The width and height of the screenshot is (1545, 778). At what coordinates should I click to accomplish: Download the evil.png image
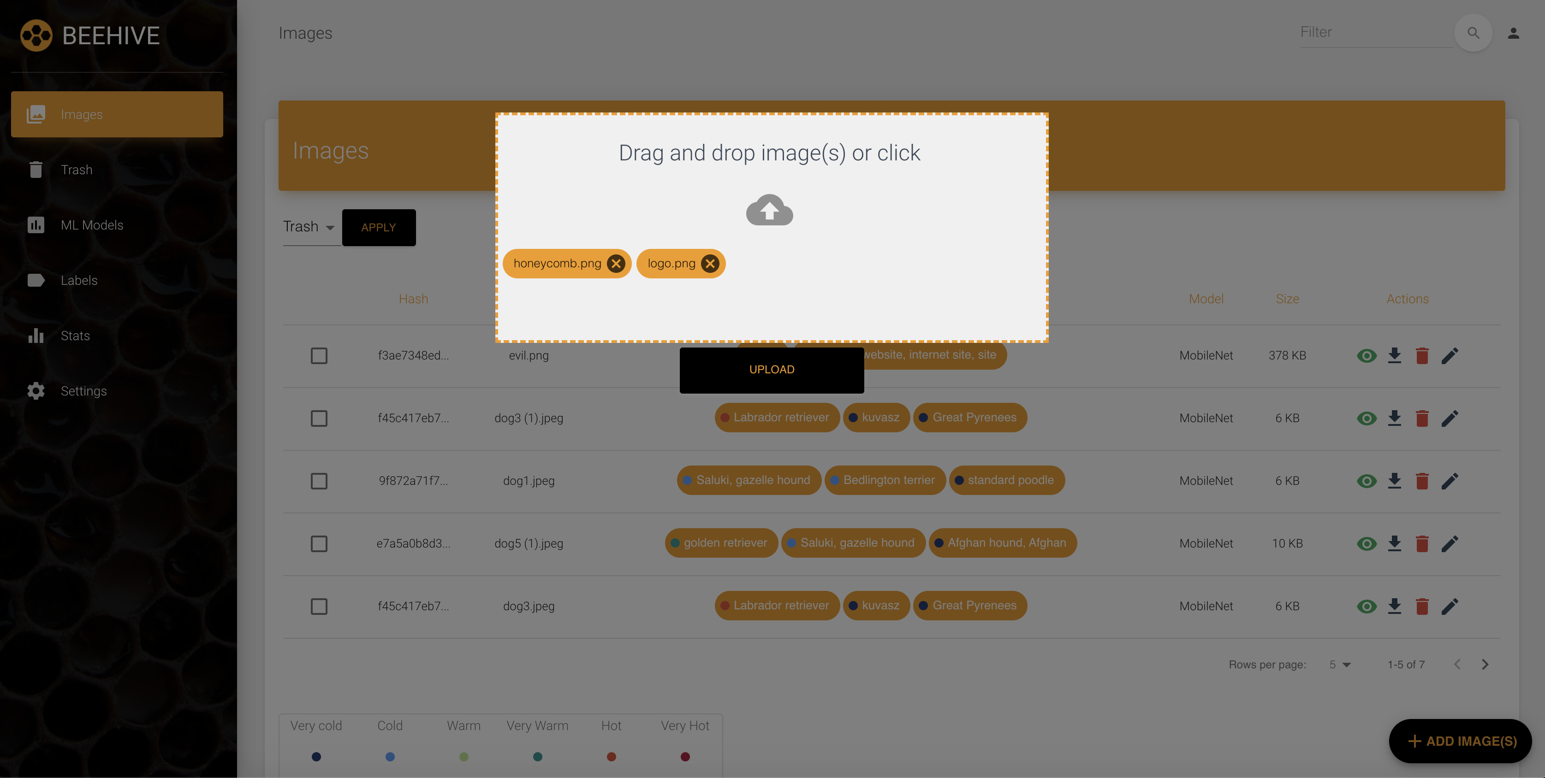coord(1395,355)
